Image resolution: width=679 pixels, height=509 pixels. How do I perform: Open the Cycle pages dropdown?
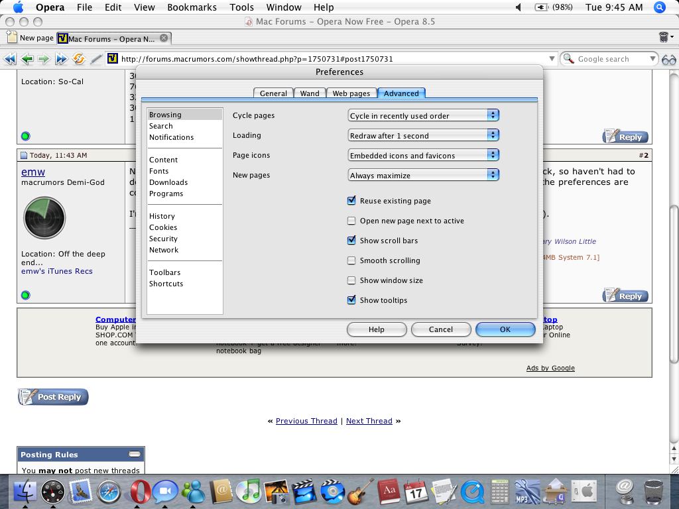pyautogui.click(x=424, y=115)
